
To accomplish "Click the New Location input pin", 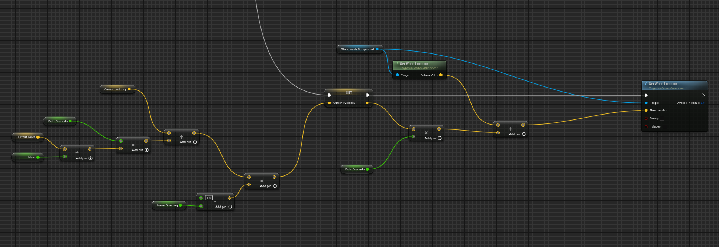I will (646, 111).
